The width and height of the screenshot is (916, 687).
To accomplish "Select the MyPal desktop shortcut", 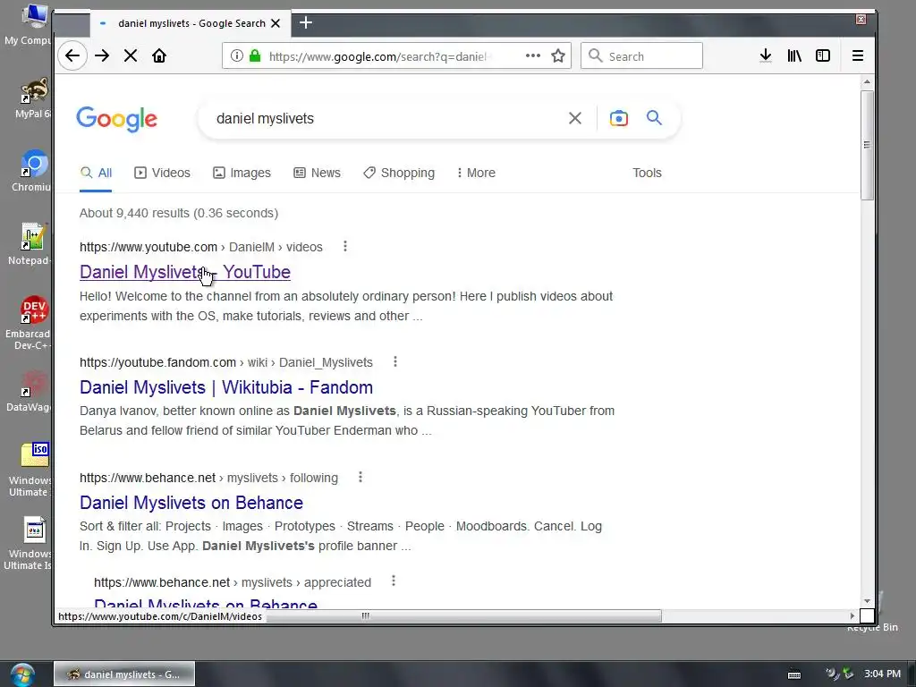I will click(x=32, y=98).
